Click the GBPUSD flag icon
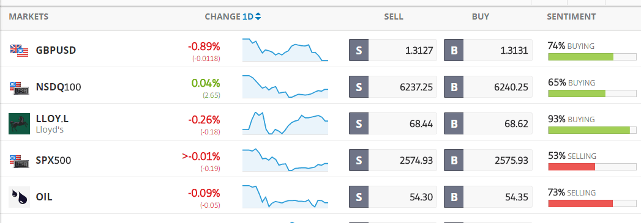 pos(19,51)
